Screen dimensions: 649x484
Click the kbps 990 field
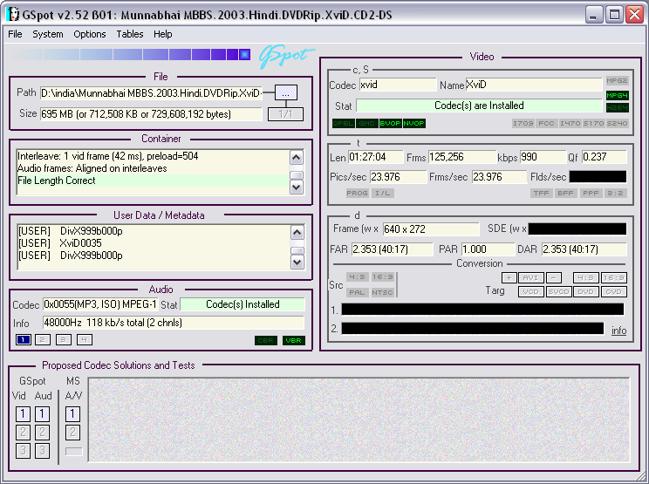(543, 157)
